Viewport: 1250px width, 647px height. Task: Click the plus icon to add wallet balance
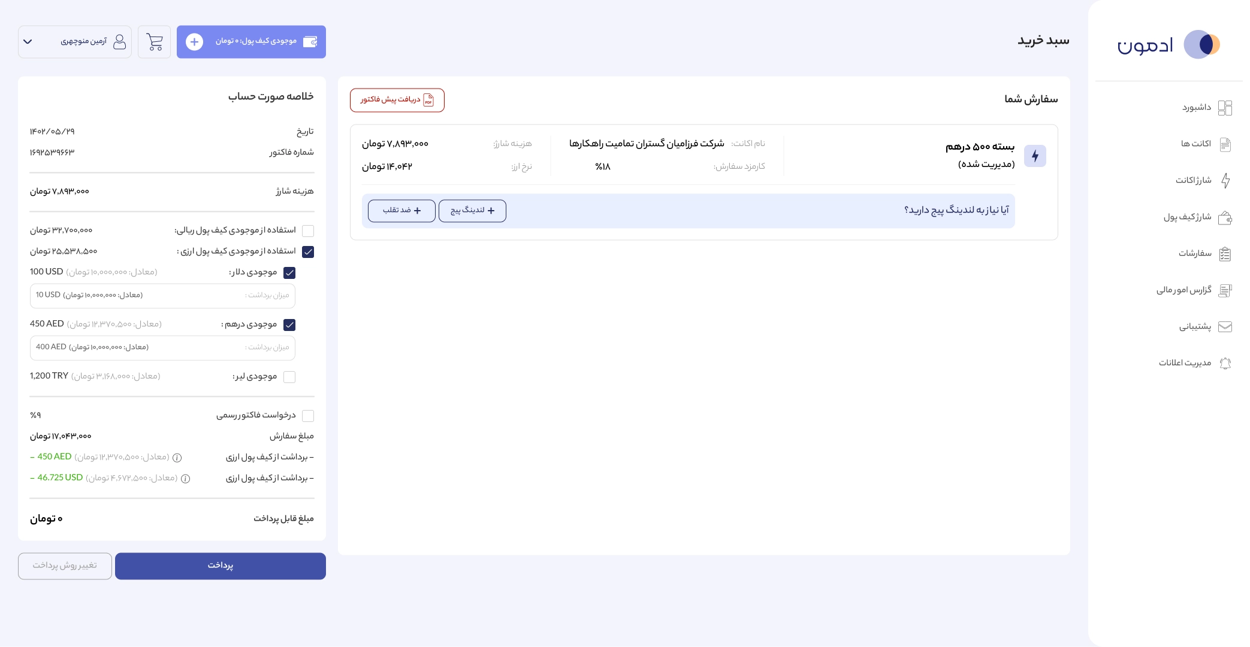[194, 42]
